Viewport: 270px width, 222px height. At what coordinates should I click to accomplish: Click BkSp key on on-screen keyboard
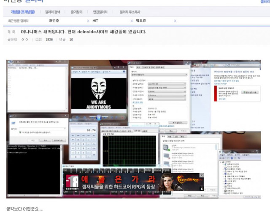pyautogui.click(x=148, y=171)
